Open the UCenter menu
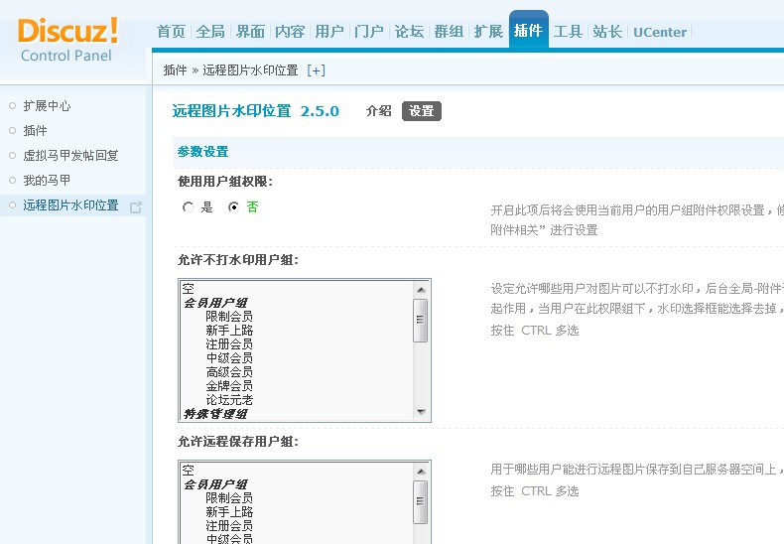The width and height of the screenshot is (784, 544). click(660, 32)
